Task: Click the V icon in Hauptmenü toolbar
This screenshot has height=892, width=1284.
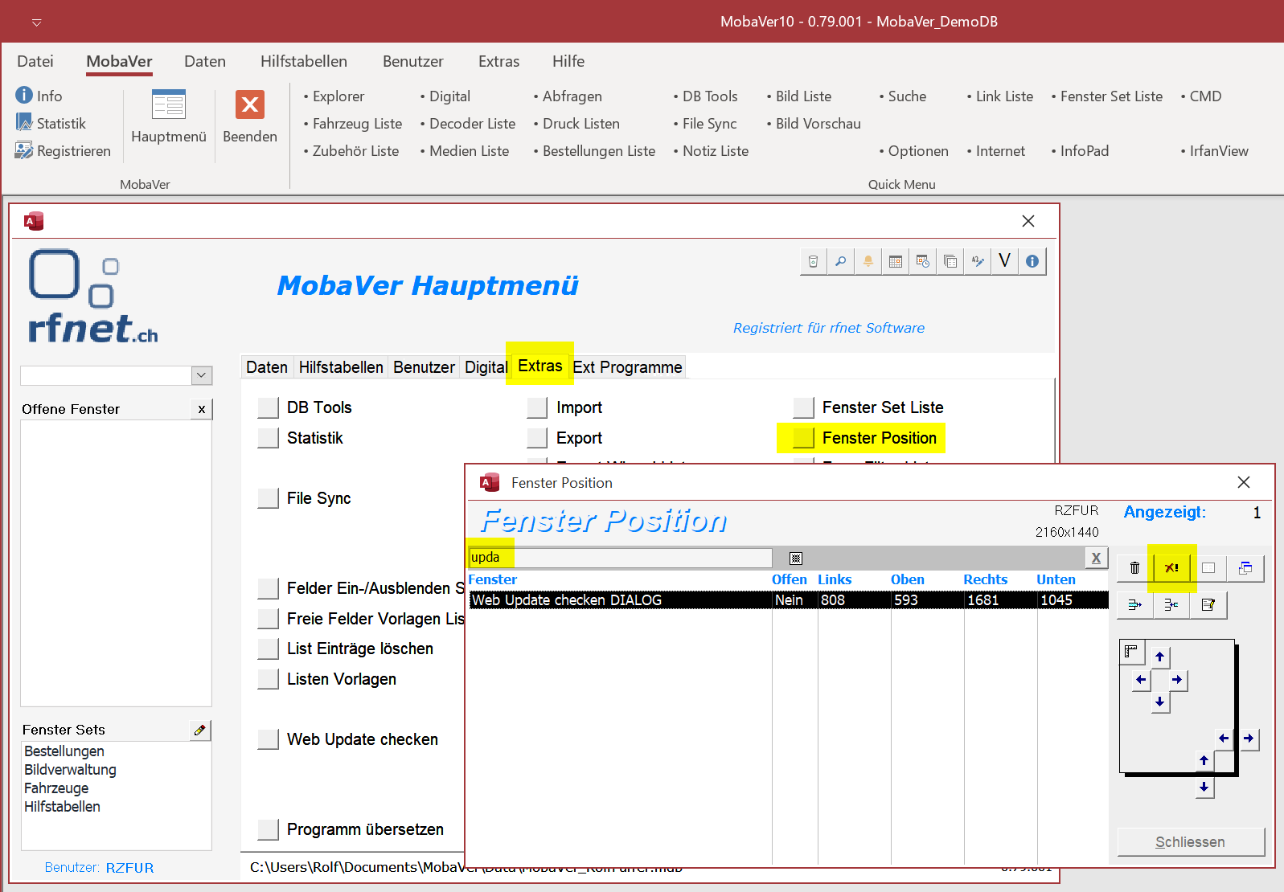Action: click(1004, 261)
